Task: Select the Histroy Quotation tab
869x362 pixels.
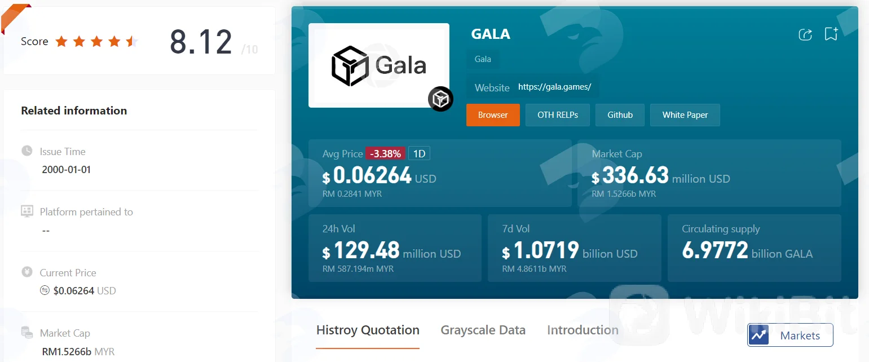Action: [x=368, y=330]
